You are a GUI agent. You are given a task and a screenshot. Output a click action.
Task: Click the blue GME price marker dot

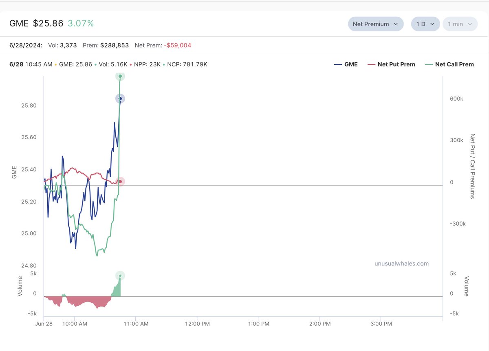pos(120,98)
